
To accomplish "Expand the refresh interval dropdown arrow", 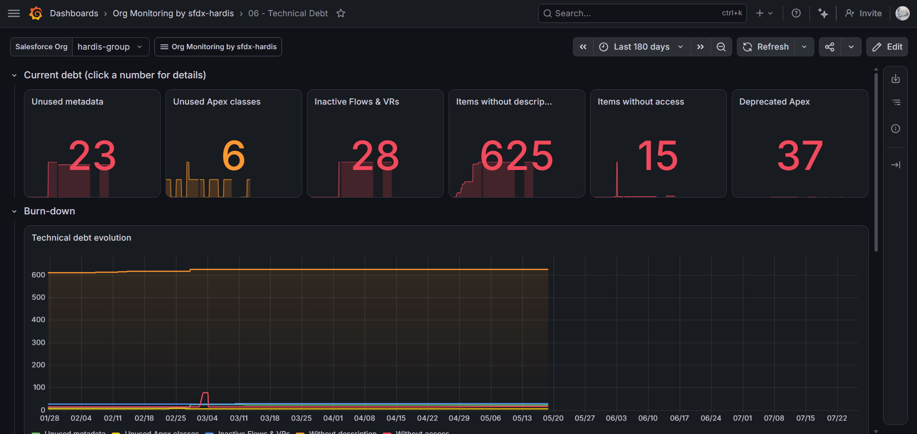I will pyautogui.click(x=804, y=47).
